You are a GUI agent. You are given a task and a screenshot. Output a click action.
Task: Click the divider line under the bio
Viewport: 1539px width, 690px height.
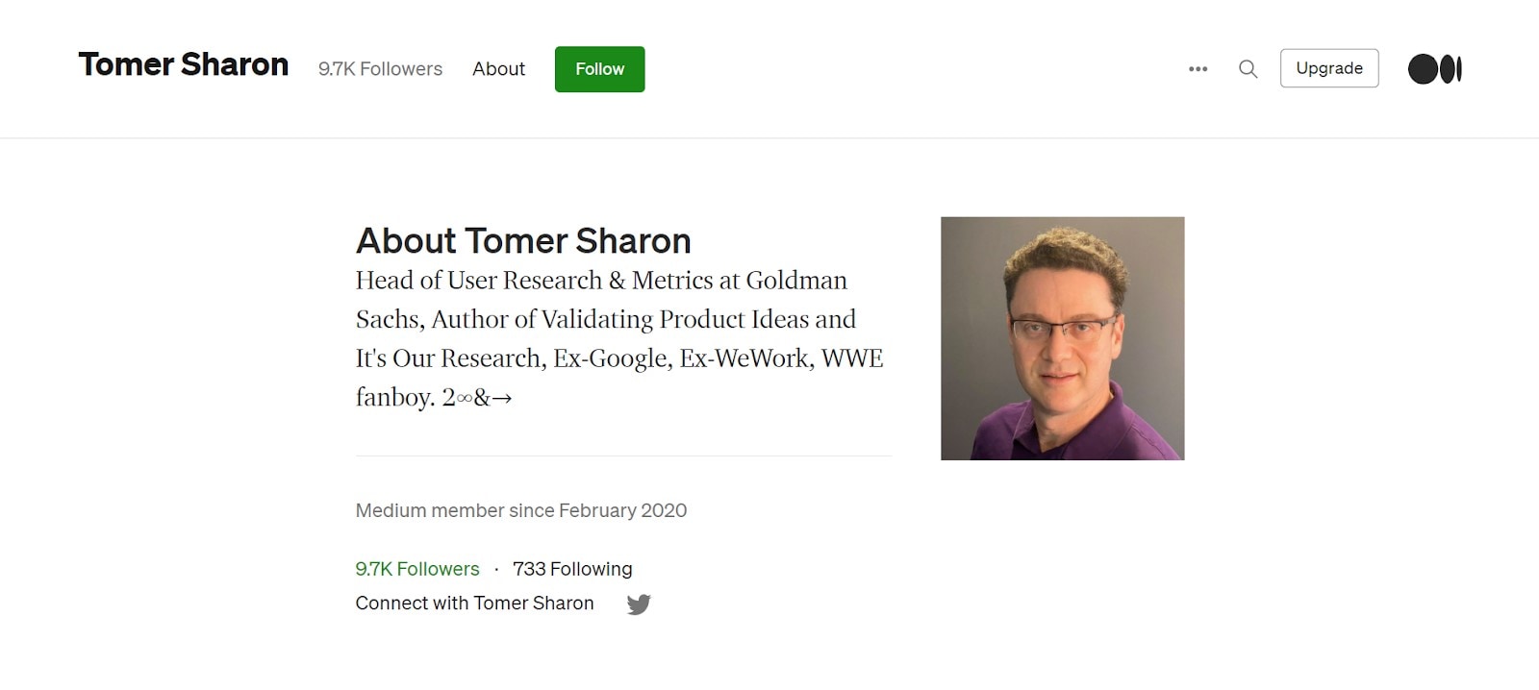[623, 456]
